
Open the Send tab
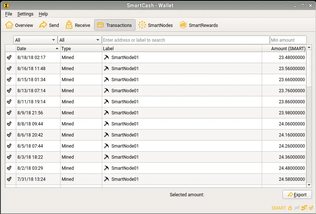pos(49,25)
